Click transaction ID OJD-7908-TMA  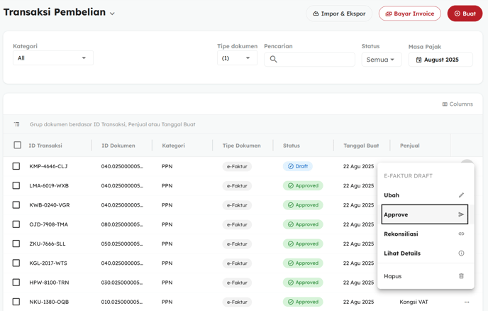coord(48,224)
